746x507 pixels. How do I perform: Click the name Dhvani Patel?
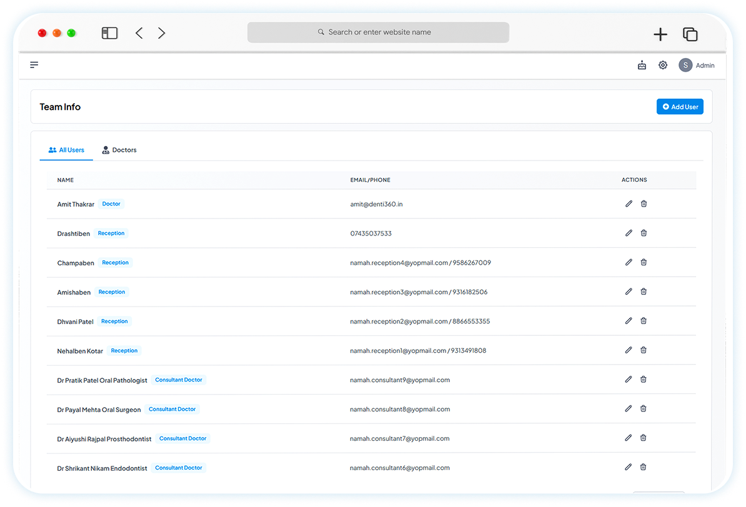pos(75,322)
